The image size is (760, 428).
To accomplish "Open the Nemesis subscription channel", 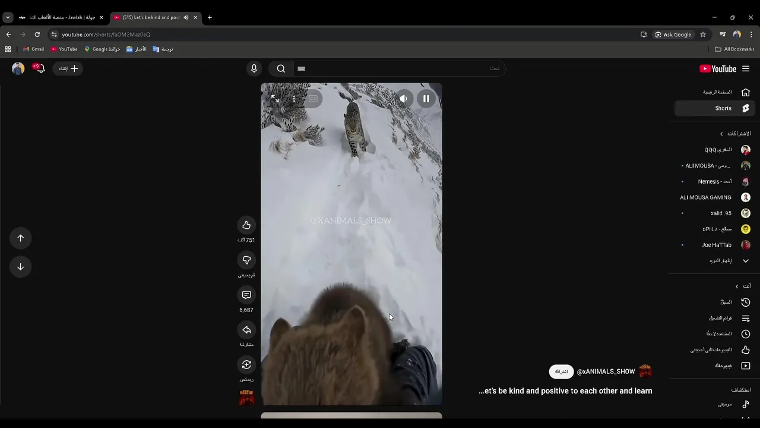I will pyautogui.click(x=715, y=181).
